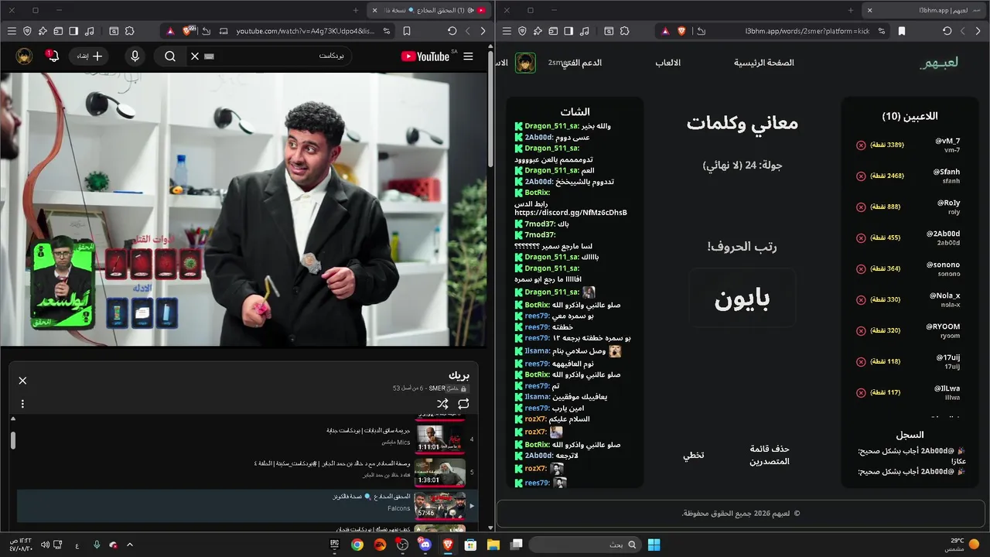Viewport: 990px width, 557px height.
Task: Play playlist video with 1:38:01 duration
Action: click(x=440, y=471)
